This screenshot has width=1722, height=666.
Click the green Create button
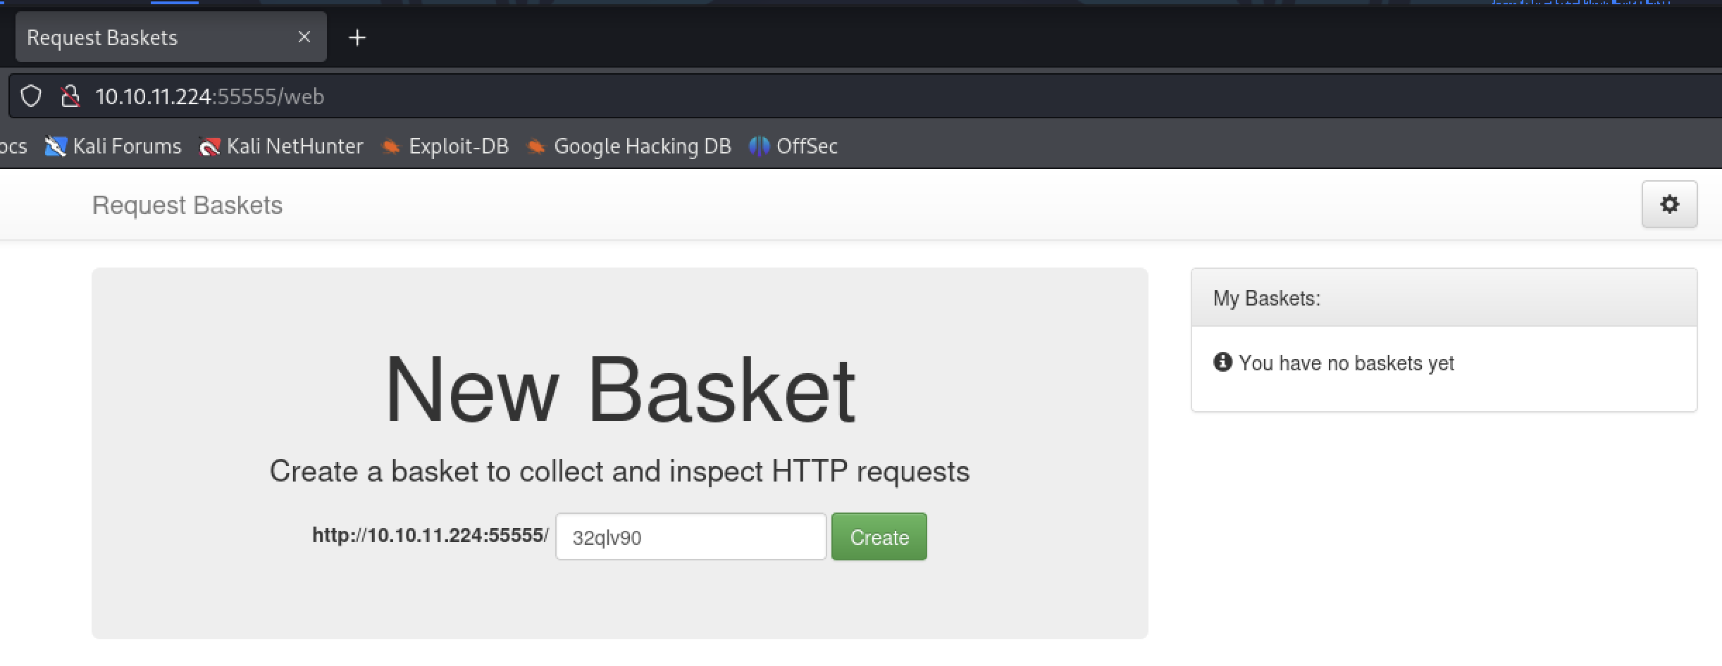point(879,537)
